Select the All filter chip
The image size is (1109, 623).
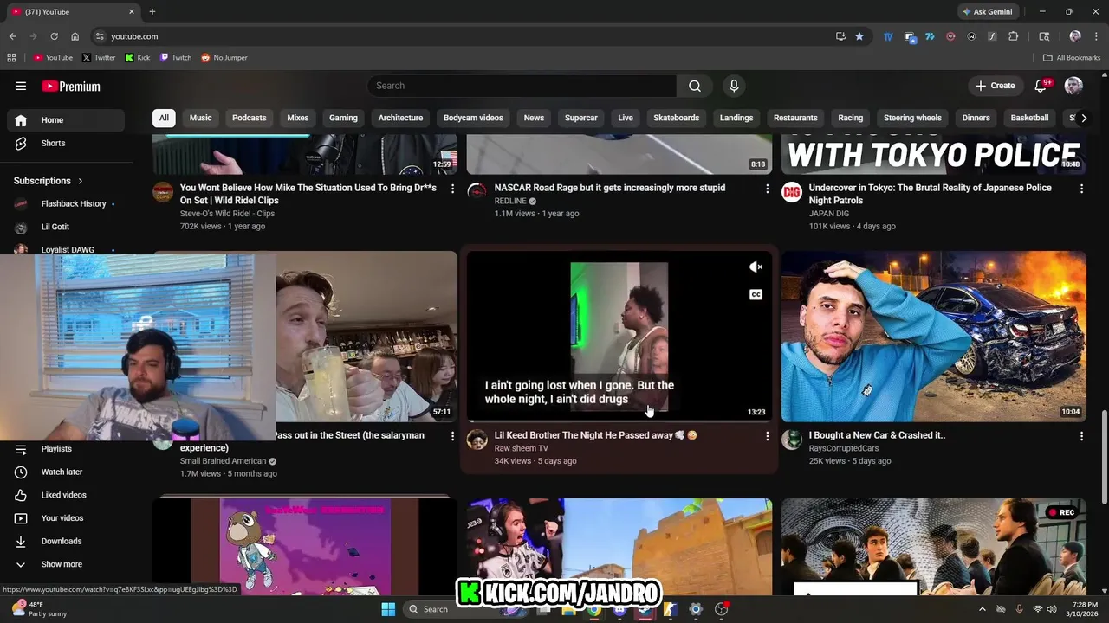[164, 118]
